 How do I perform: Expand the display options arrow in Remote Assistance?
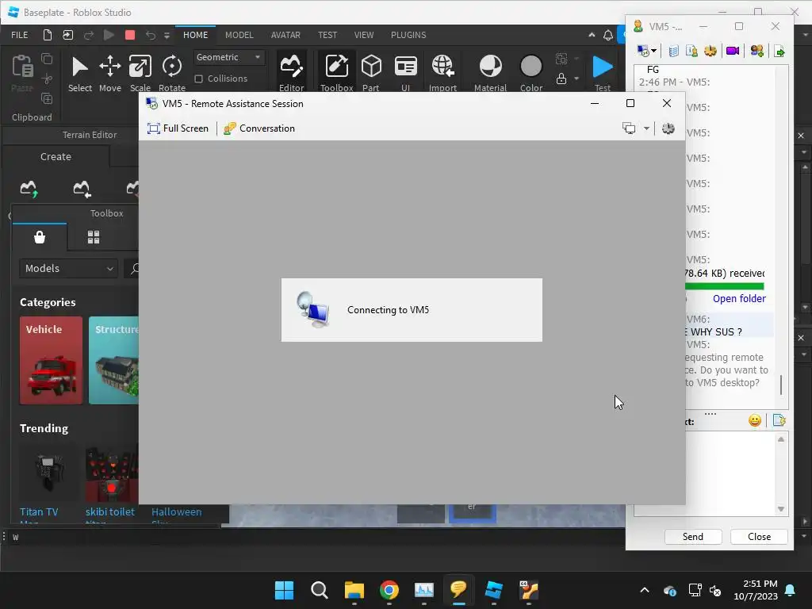[x=646, y=128]
